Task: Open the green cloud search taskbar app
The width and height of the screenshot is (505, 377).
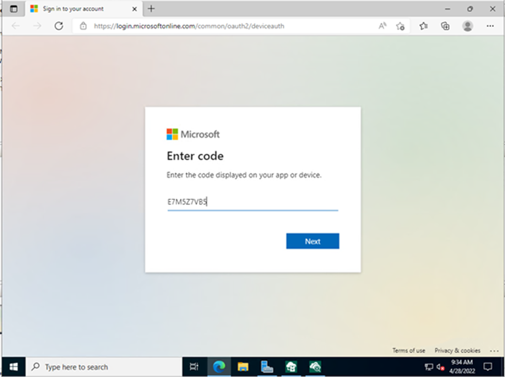Action: coord(315,367)
